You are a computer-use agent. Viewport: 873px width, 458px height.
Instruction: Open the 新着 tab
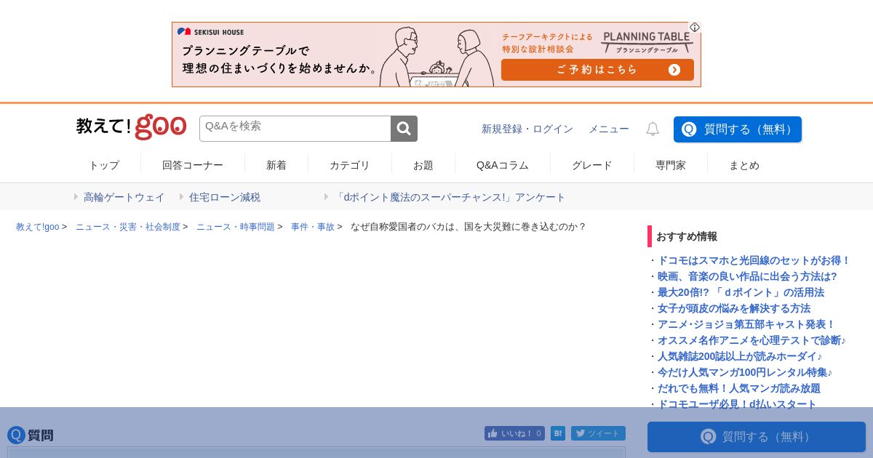click(x=276, y=165)
